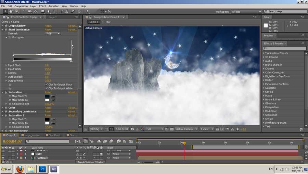Select the Clone Stamp tool
This screenshot has height=174, width=308.
[67, 11]
